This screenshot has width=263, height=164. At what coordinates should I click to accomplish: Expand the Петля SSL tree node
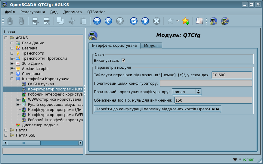click(6, 135)
